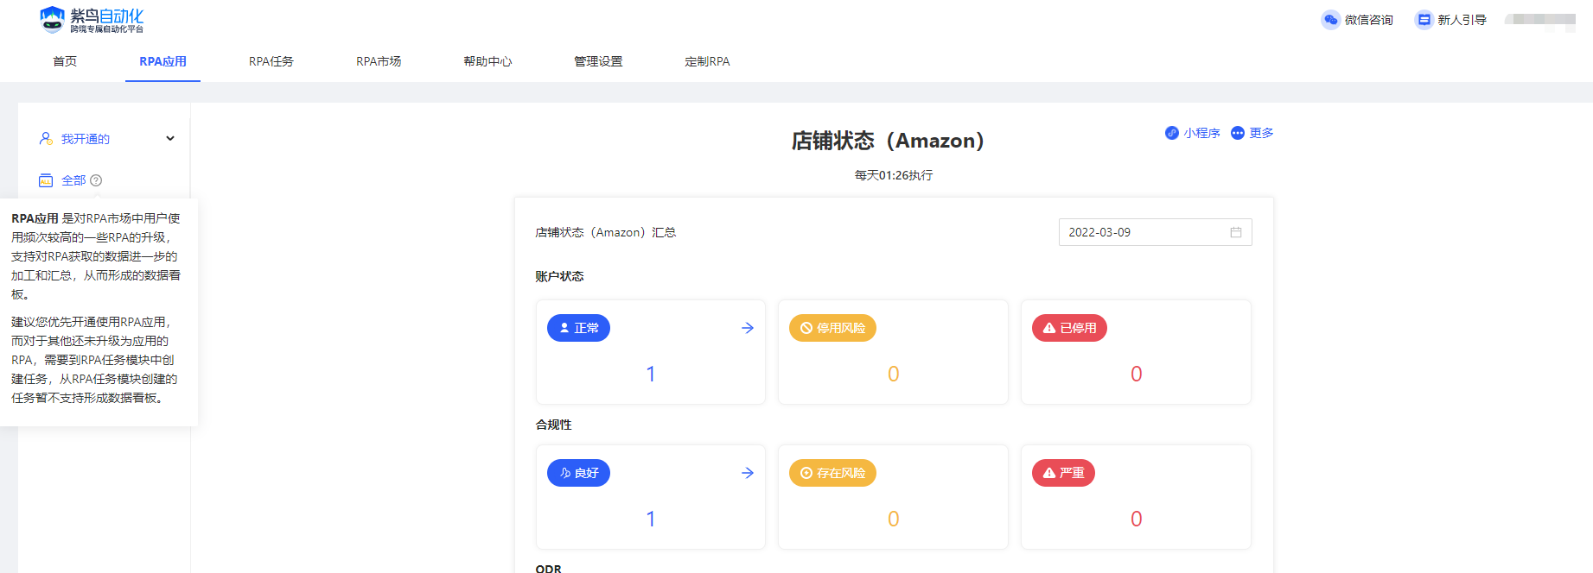The image size is (1593, 573).
Task: Click the 我开通的 sidebar item
Action: pyautogui.click(x=86, y=139)
